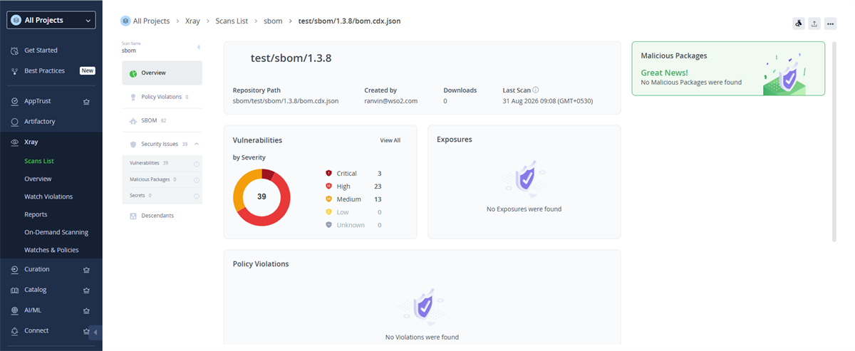Select the Medium severity legend row
Image resolution: width=855 pixels, height=351 pixels.
(353, 199)
